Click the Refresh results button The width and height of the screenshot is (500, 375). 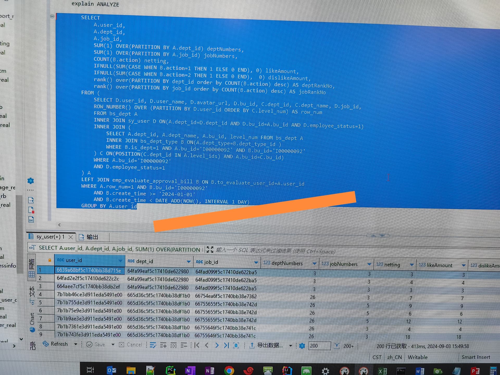tap(55, 344)
